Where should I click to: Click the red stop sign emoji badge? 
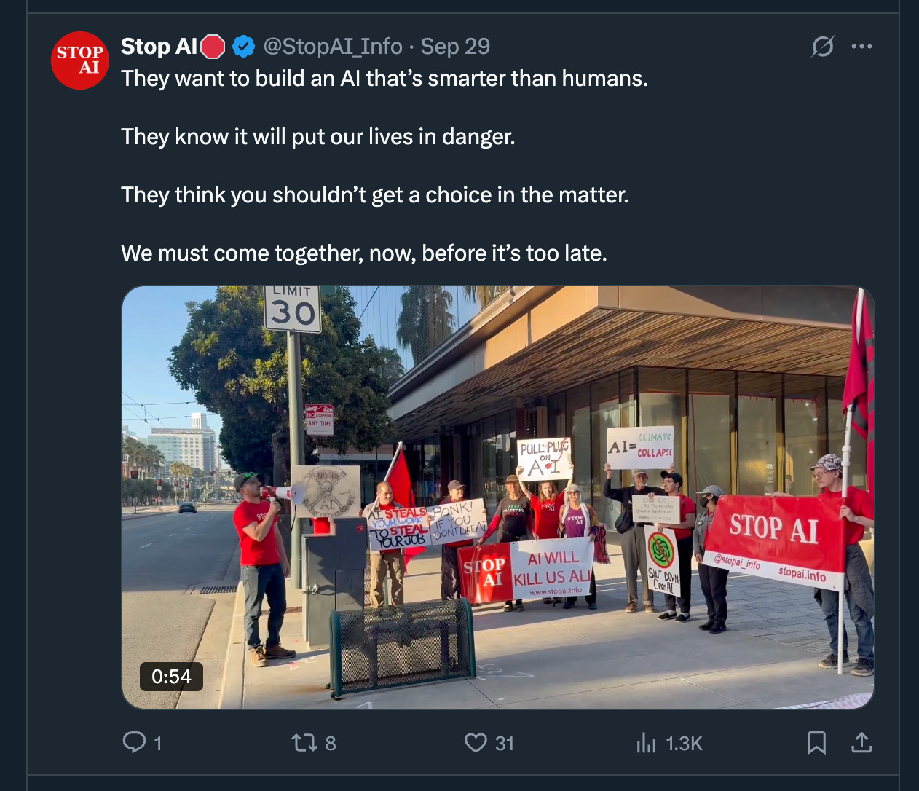(213, 47)
